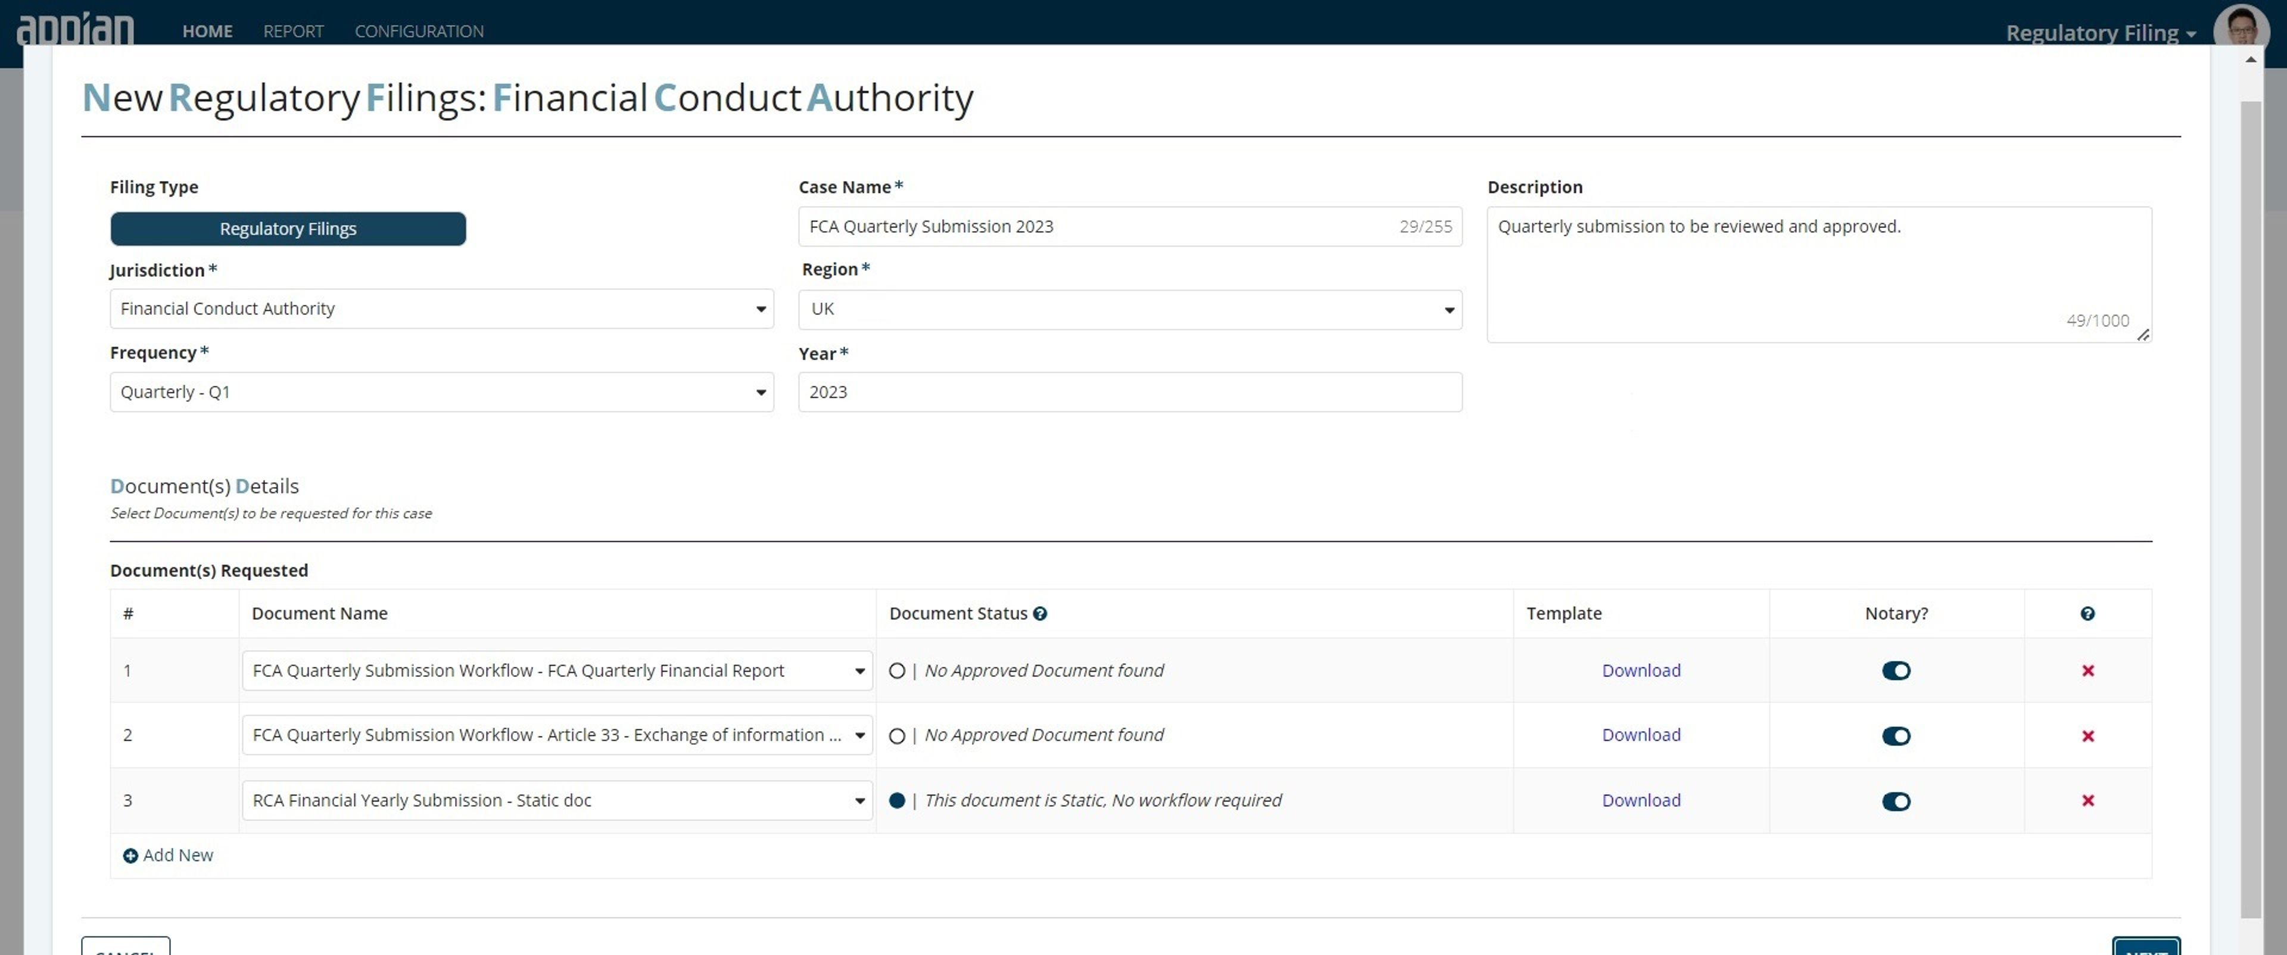Download template for FCA Quarterly Financial Report

[1641, 671]
